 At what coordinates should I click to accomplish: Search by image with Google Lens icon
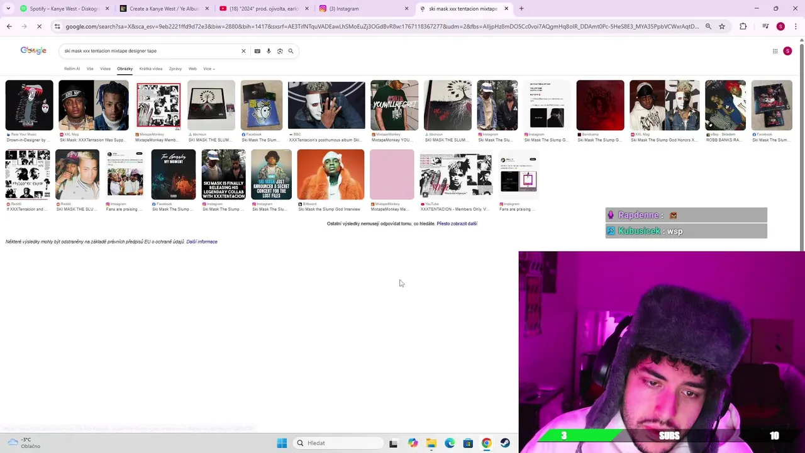280,51
